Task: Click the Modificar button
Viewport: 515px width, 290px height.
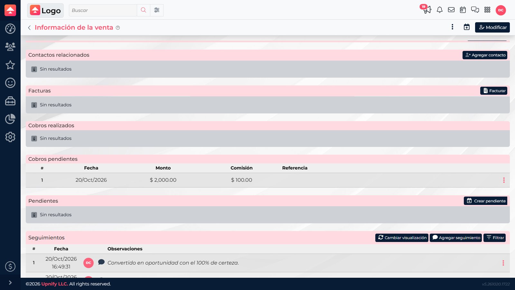Action: 492,27
